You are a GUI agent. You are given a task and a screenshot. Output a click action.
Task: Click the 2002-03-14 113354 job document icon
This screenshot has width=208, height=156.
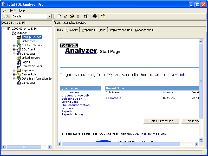(x=9, y=29)
